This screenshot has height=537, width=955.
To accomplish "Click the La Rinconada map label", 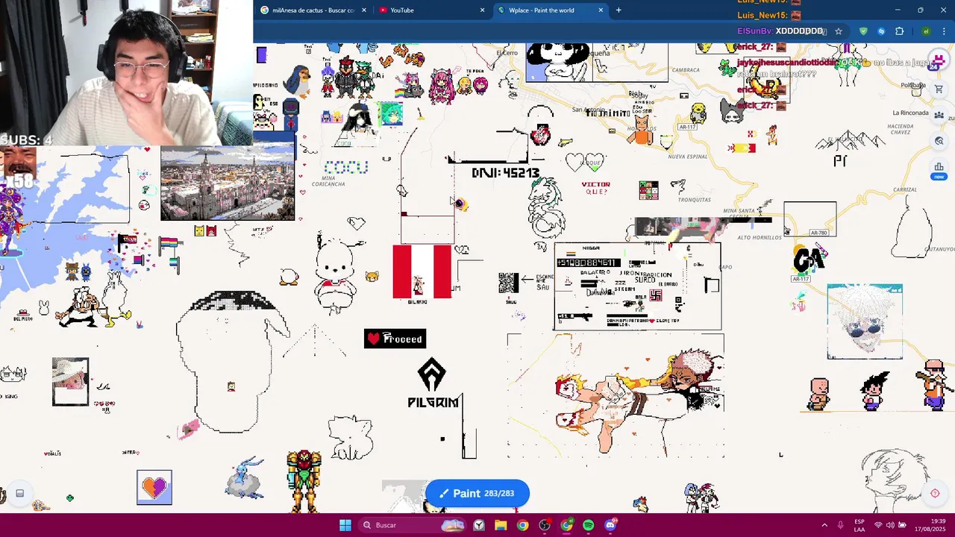I will pos(910,113).
